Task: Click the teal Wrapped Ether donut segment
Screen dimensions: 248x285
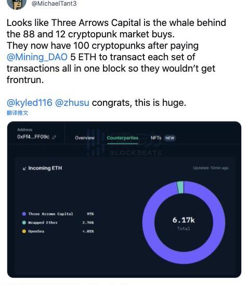Action: tap(180, 187)
